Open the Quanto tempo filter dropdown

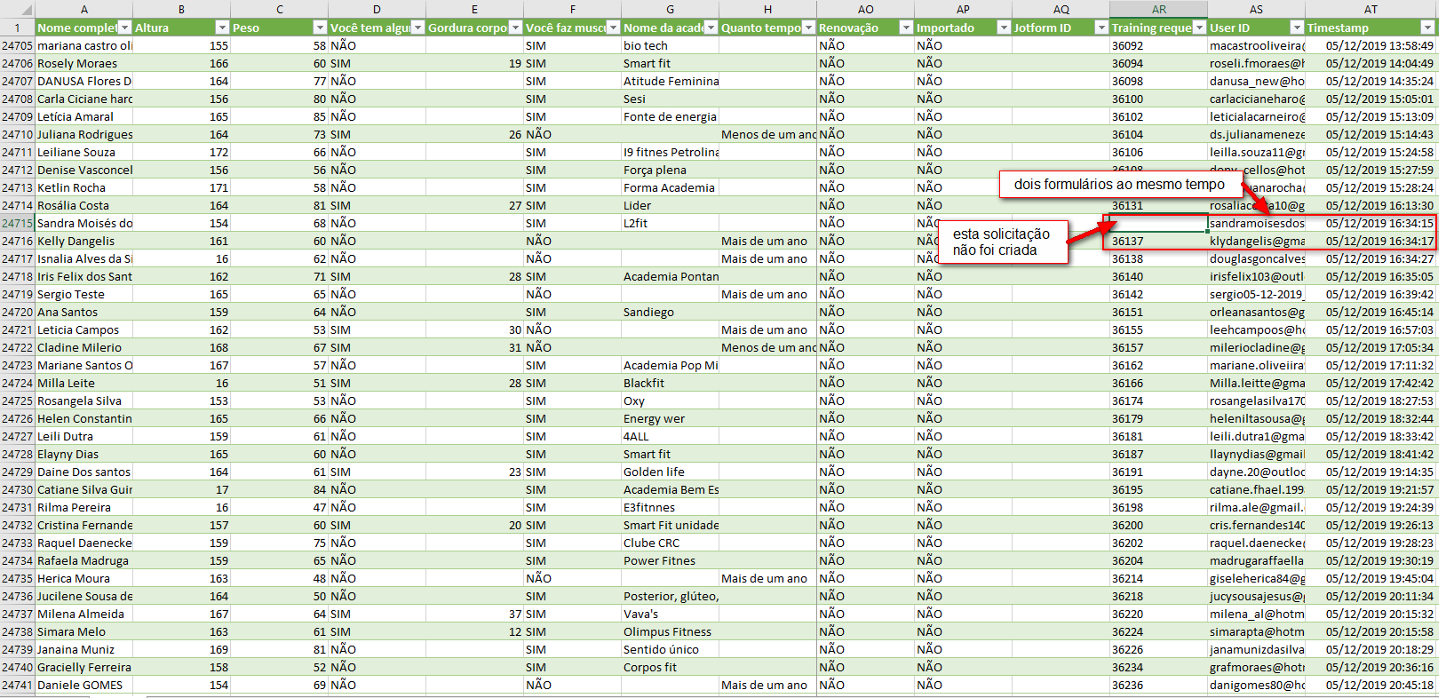(x=808, y=28)
